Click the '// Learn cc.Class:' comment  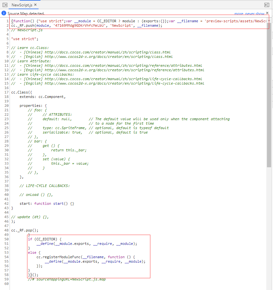(30, 48)
